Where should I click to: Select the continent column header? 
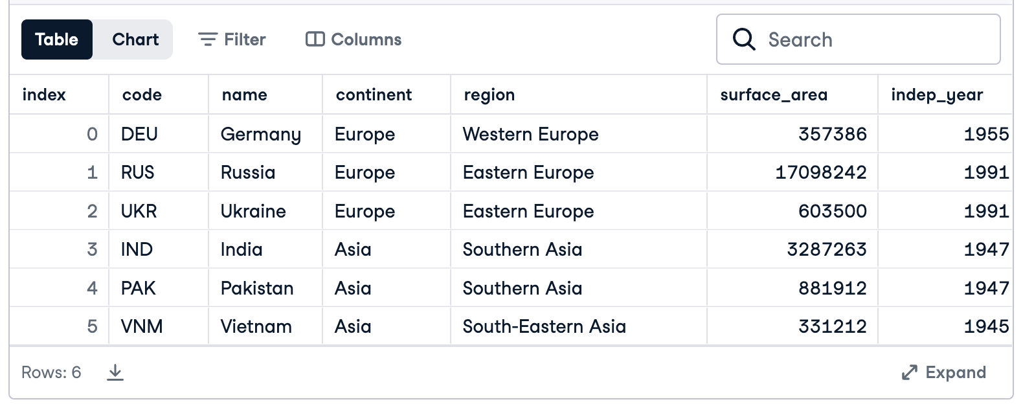pyautogui.click(x=374, y=95)
